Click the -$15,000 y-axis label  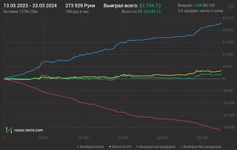pos(229,115)
